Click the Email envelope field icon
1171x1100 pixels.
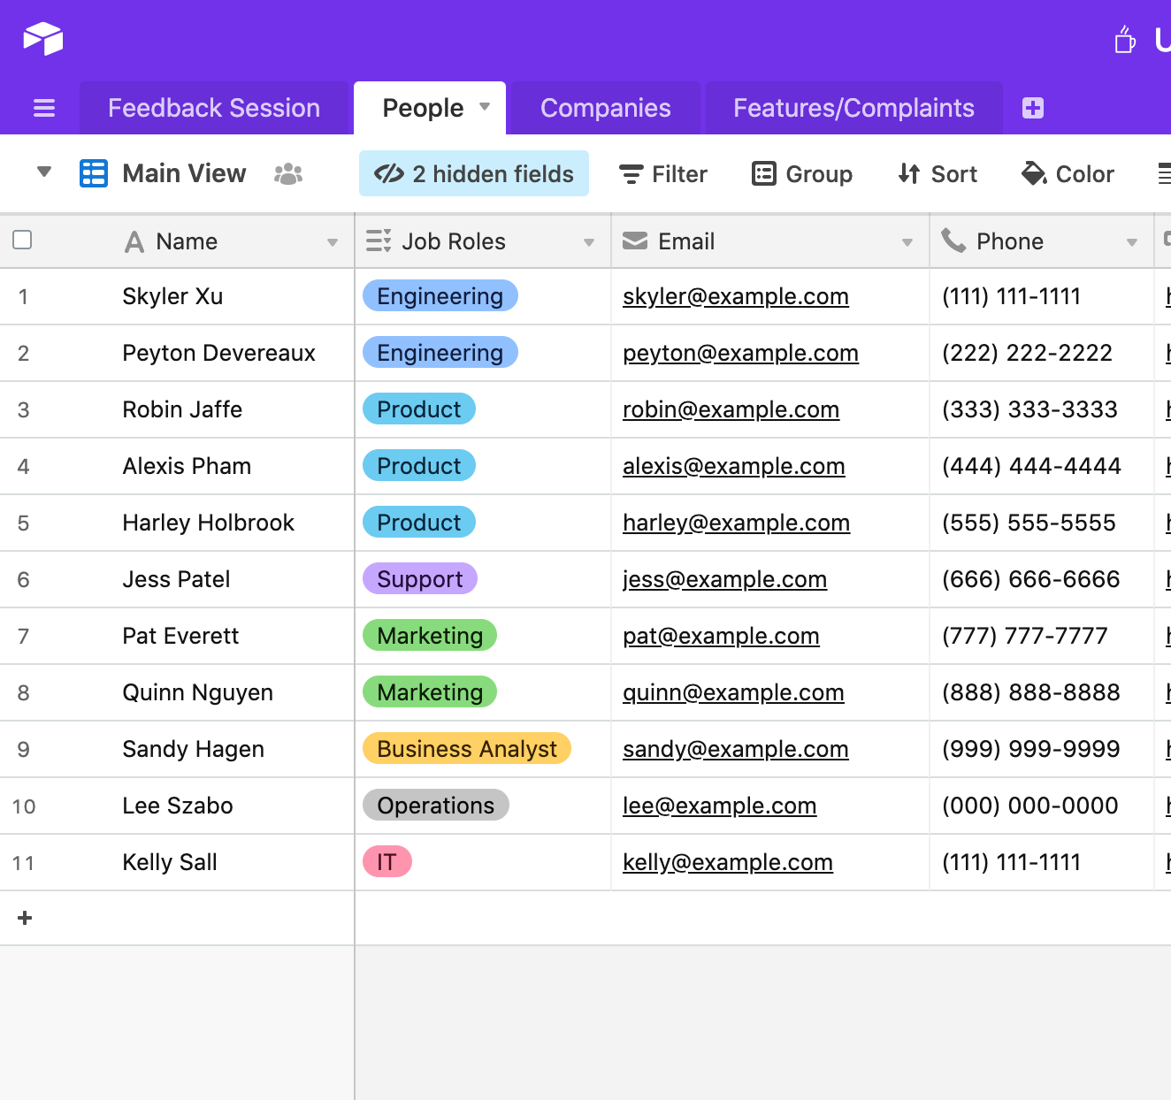pos(635,241)
